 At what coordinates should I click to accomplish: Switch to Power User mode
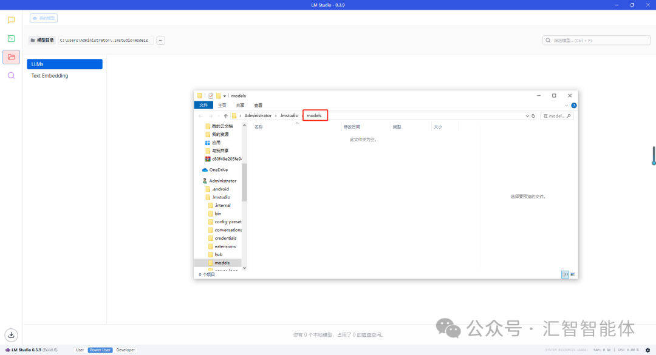100,350
